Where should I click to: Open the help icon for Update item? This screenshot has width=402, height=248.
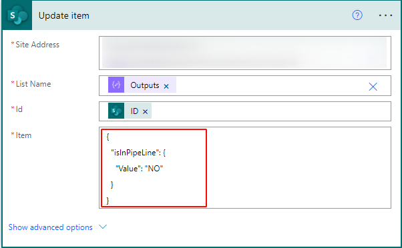(357, 15)
